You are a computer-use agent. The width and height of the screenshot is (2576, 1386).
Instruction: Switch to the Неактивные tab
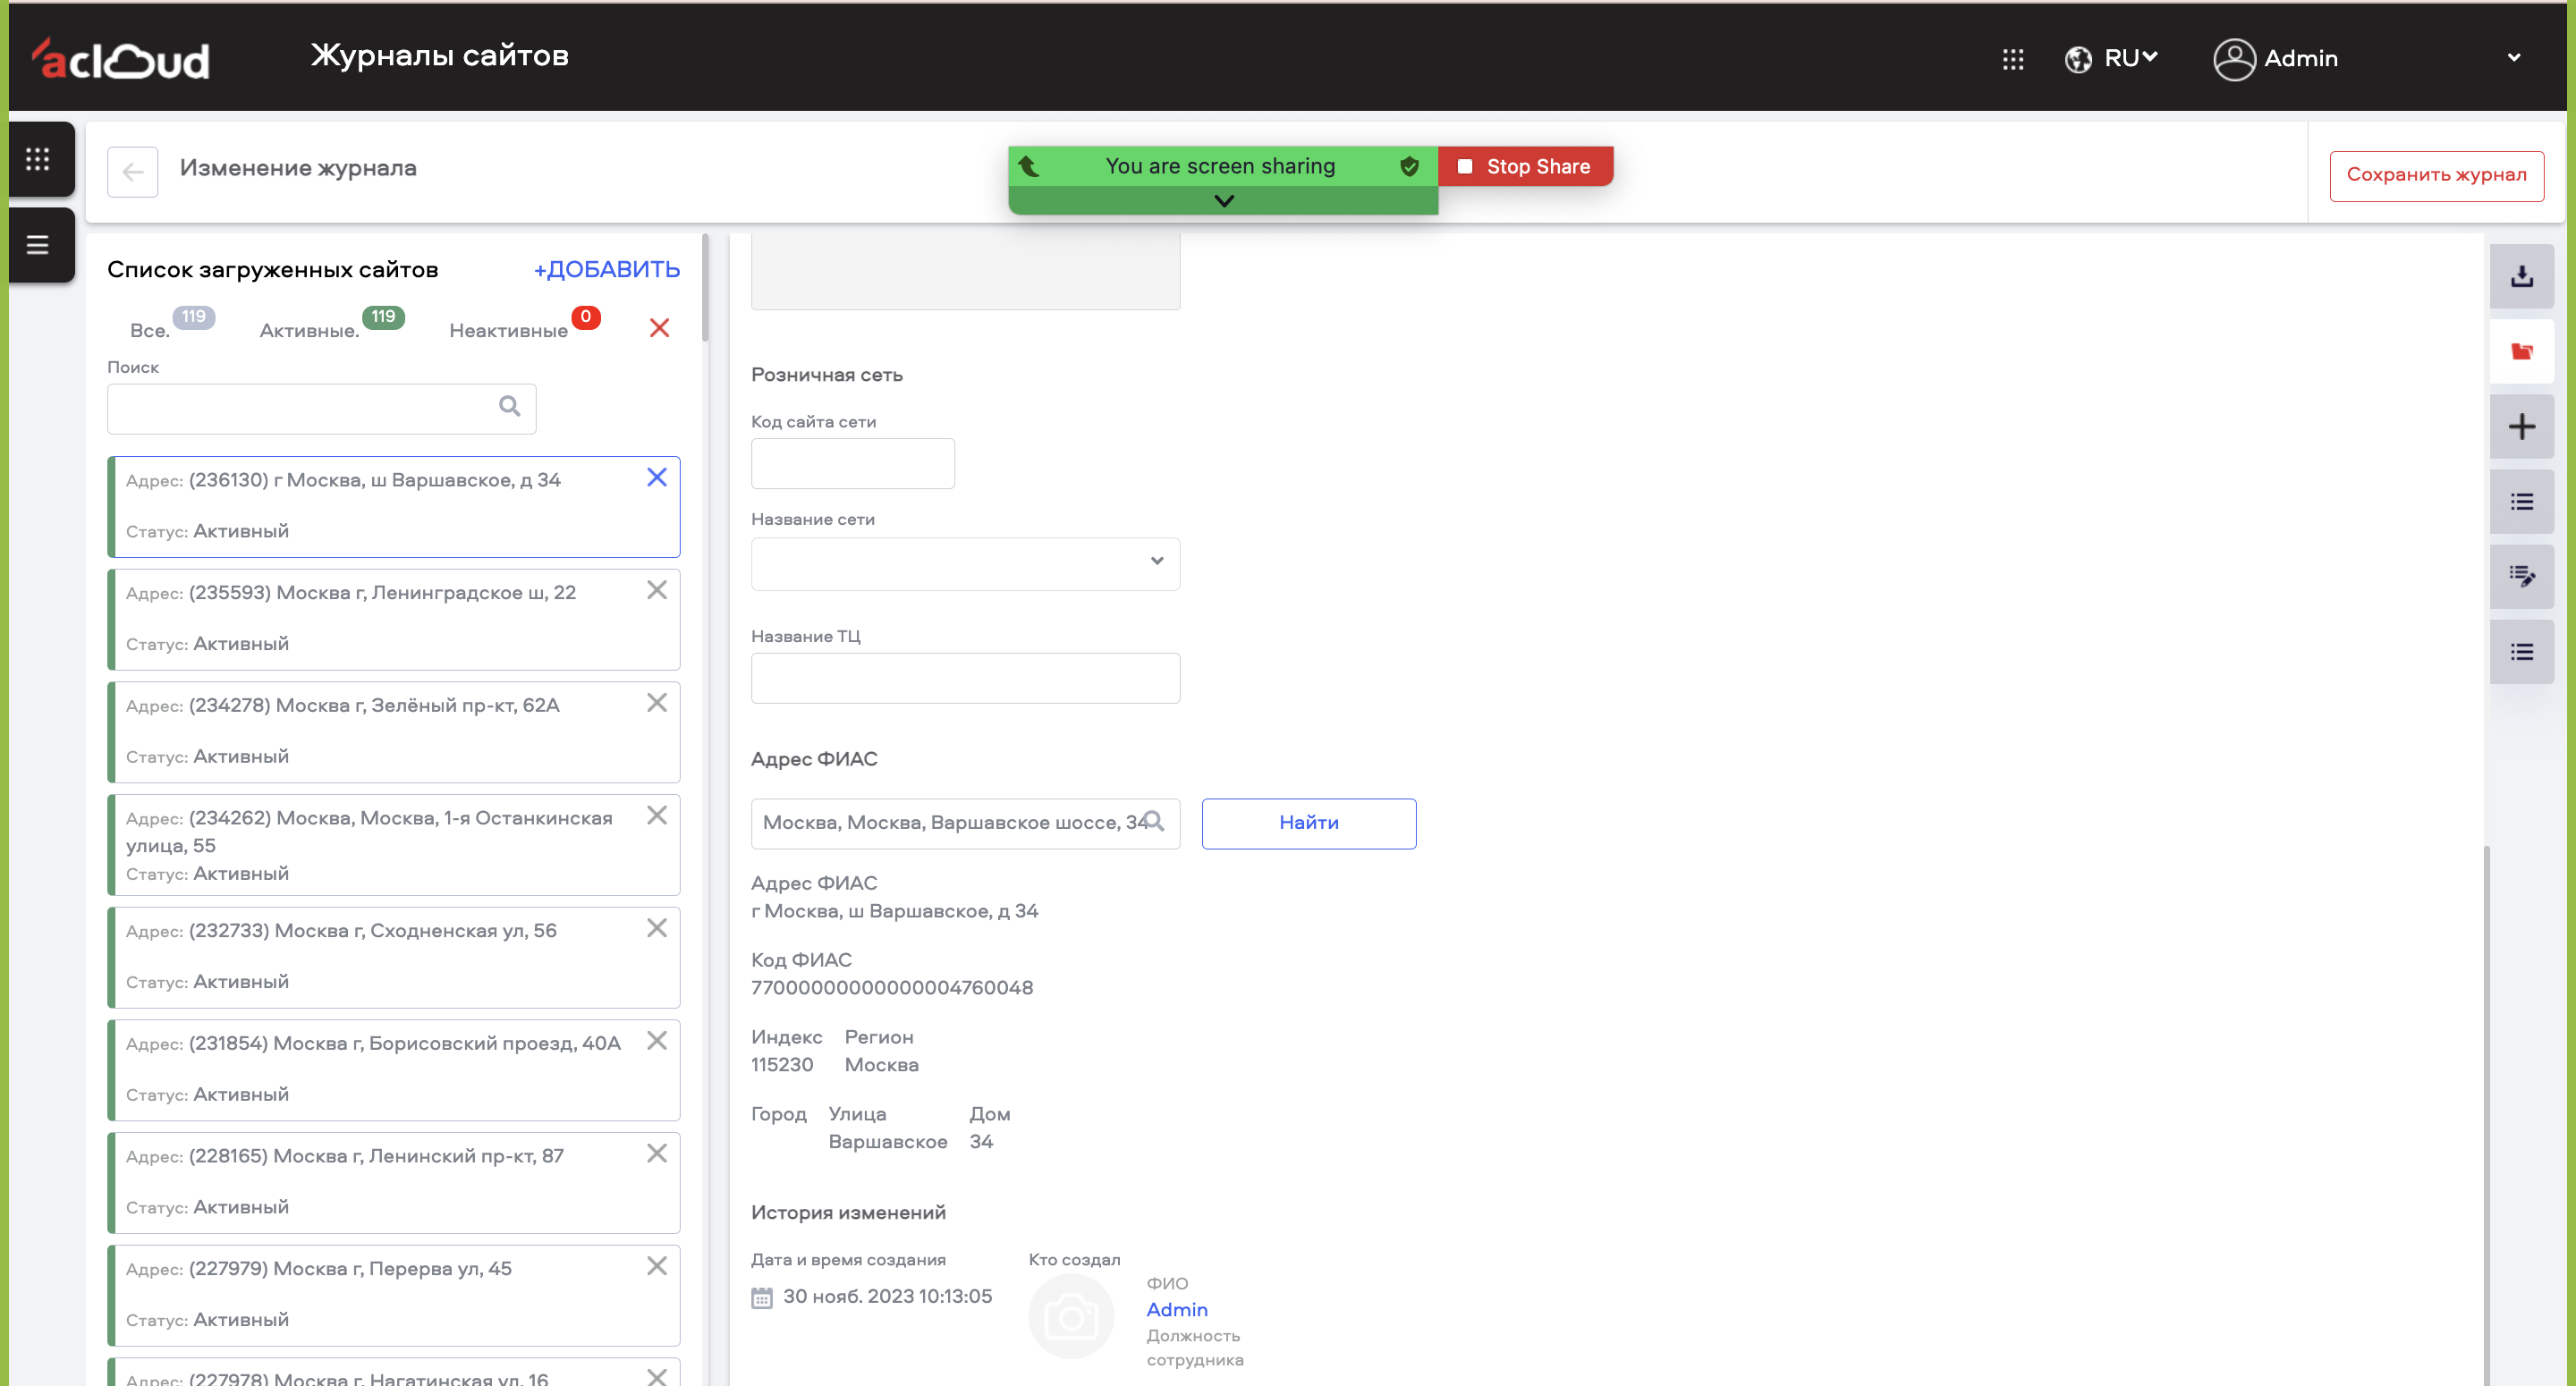point(508,330)
